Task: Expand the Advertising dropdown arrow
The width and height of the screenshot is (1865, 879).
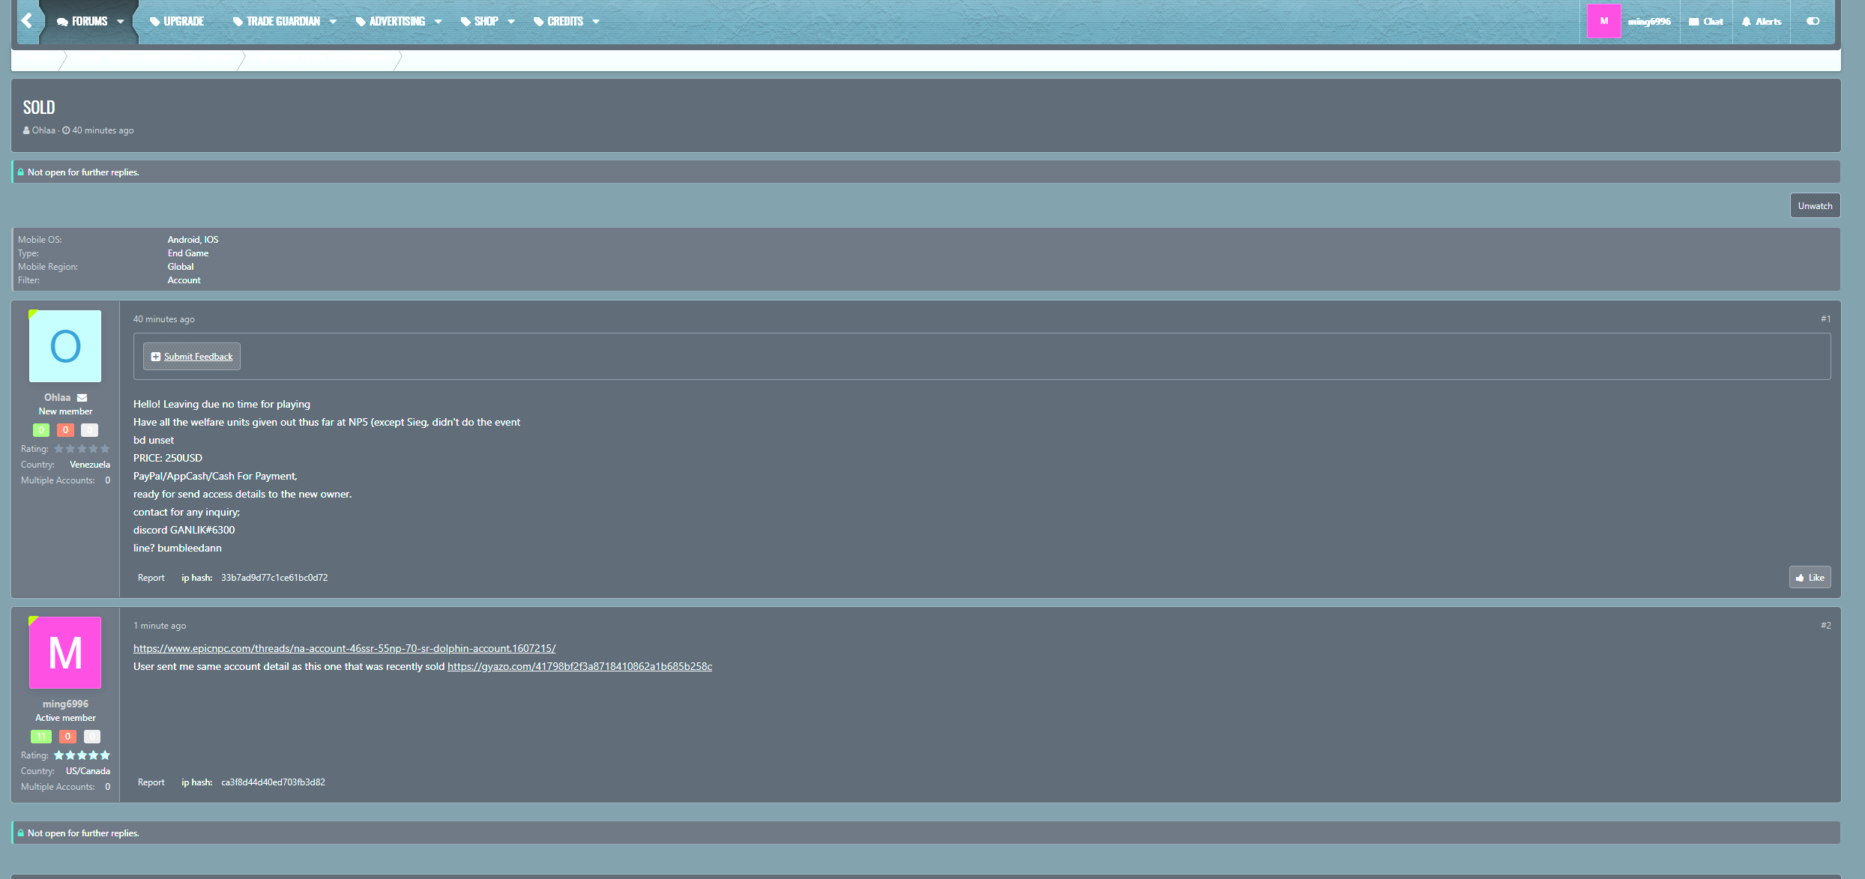Action: [x=438, y=22]
